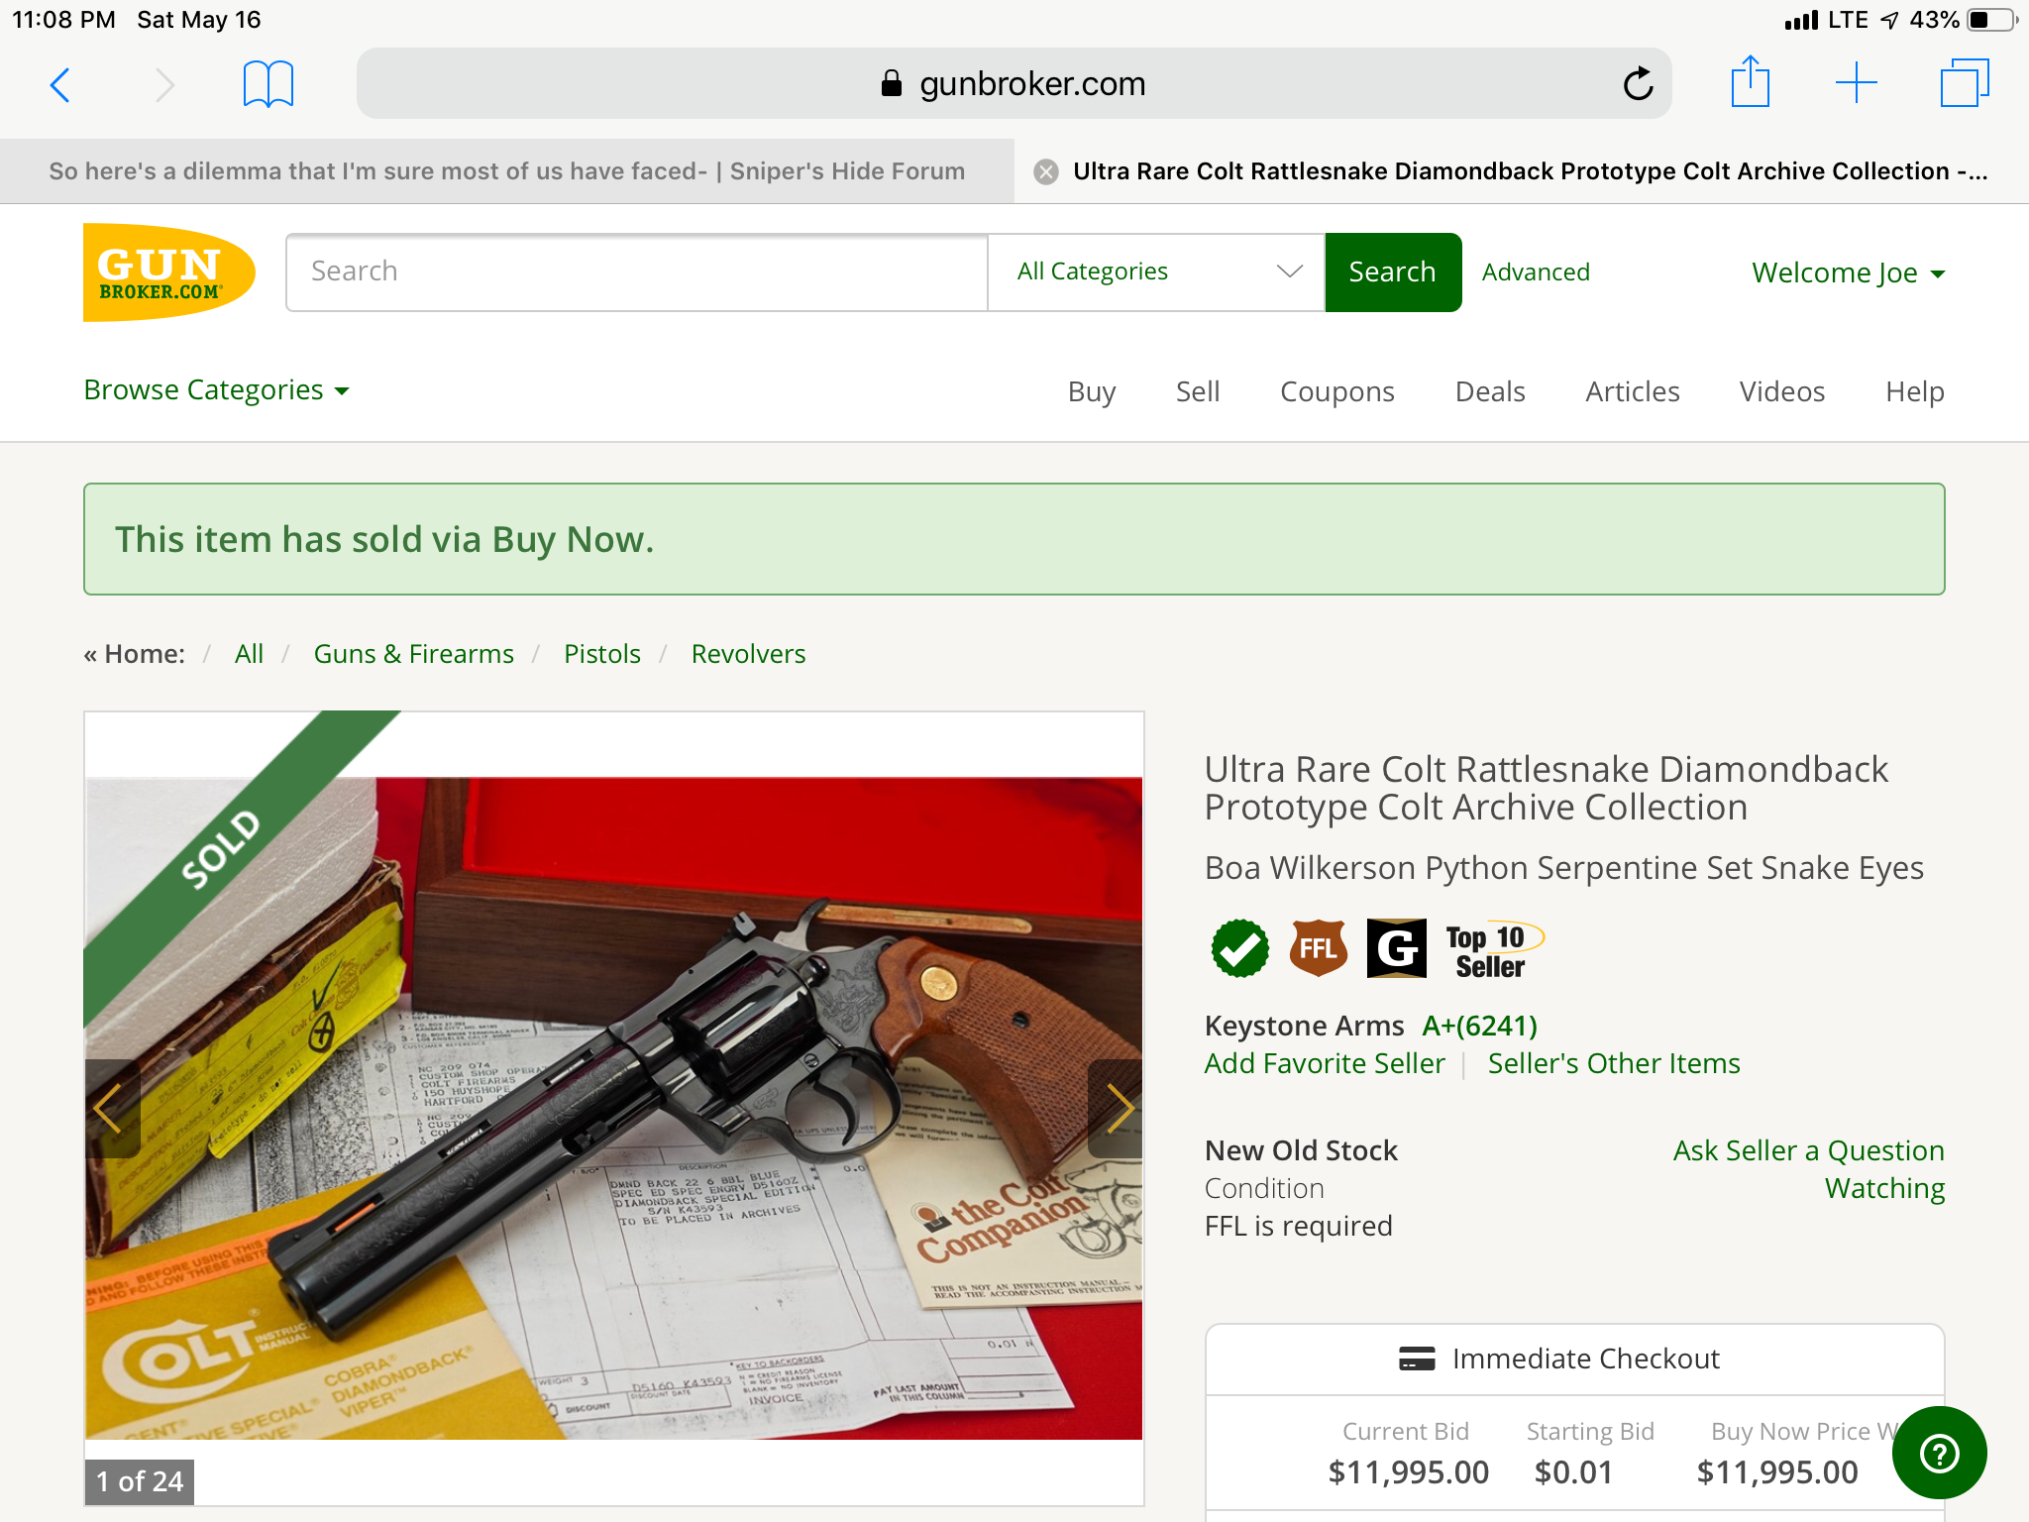The height and width of the screenshot is (1522, 2029).
Task: Open the Buy menu item
Action: [1092, 391]
